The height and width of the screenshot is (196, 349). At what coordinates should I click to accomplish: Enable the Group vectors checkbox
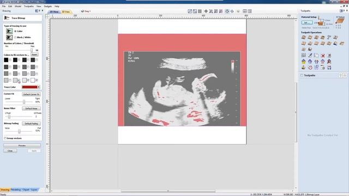point(5,138)
